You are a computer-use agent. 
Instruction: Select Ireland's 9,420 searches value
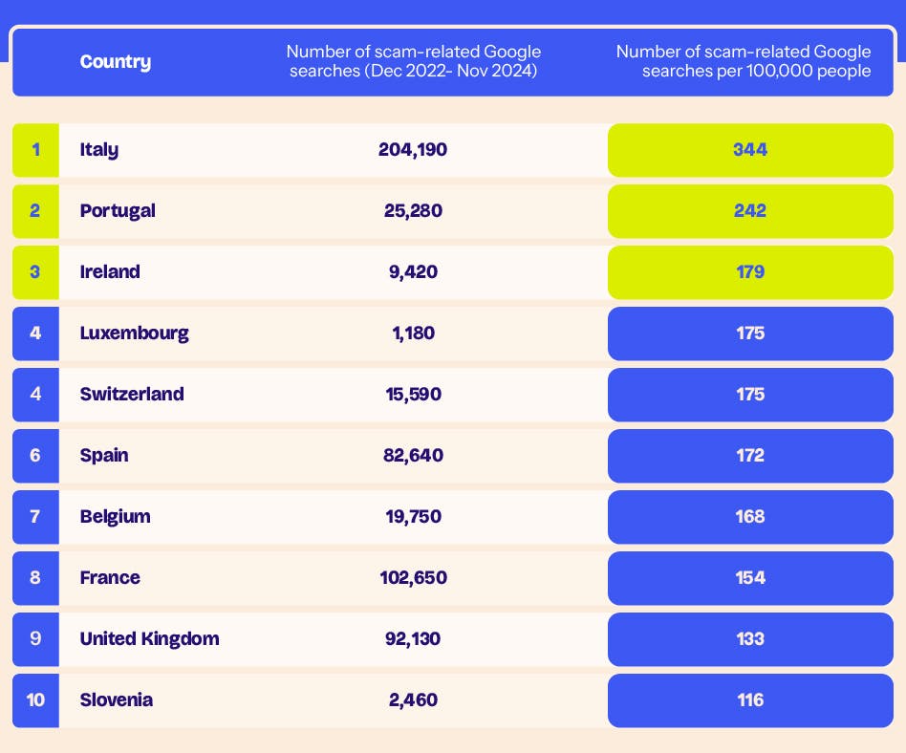tap(413, 272)
